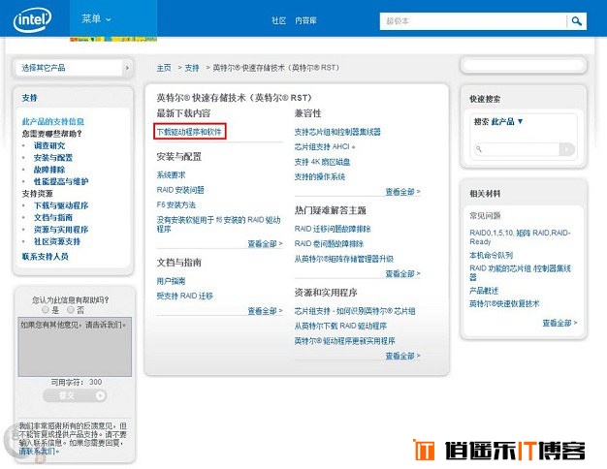Image resolution: width=607 pixels, height=469 pixels.
Task: Open 支持的操作系统 link
Action: (319, 176)
